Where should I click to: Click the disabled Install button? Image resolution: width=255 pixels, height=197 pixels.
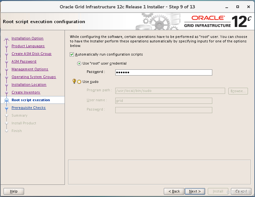pyautogui.click(x=218, y=191)
